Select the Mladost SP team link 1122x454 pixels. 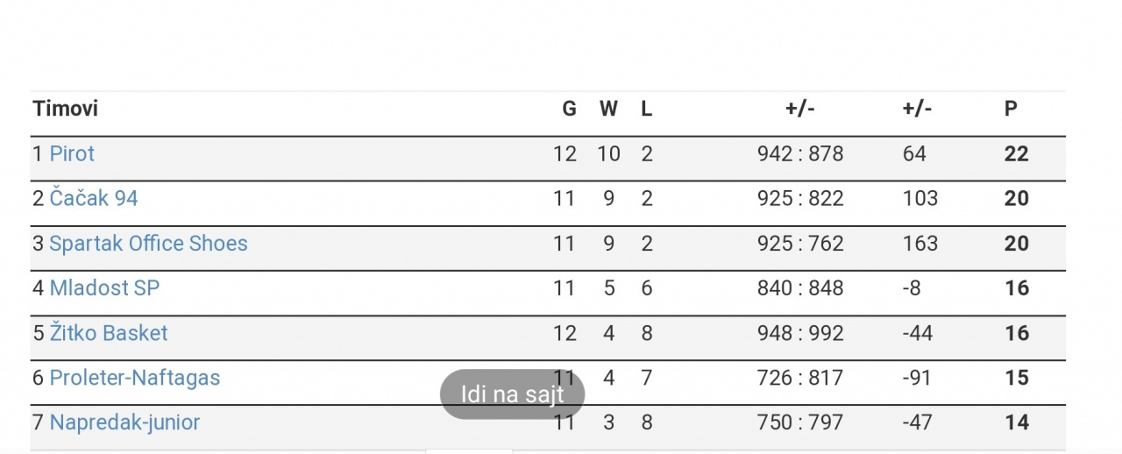click(104, 288)
